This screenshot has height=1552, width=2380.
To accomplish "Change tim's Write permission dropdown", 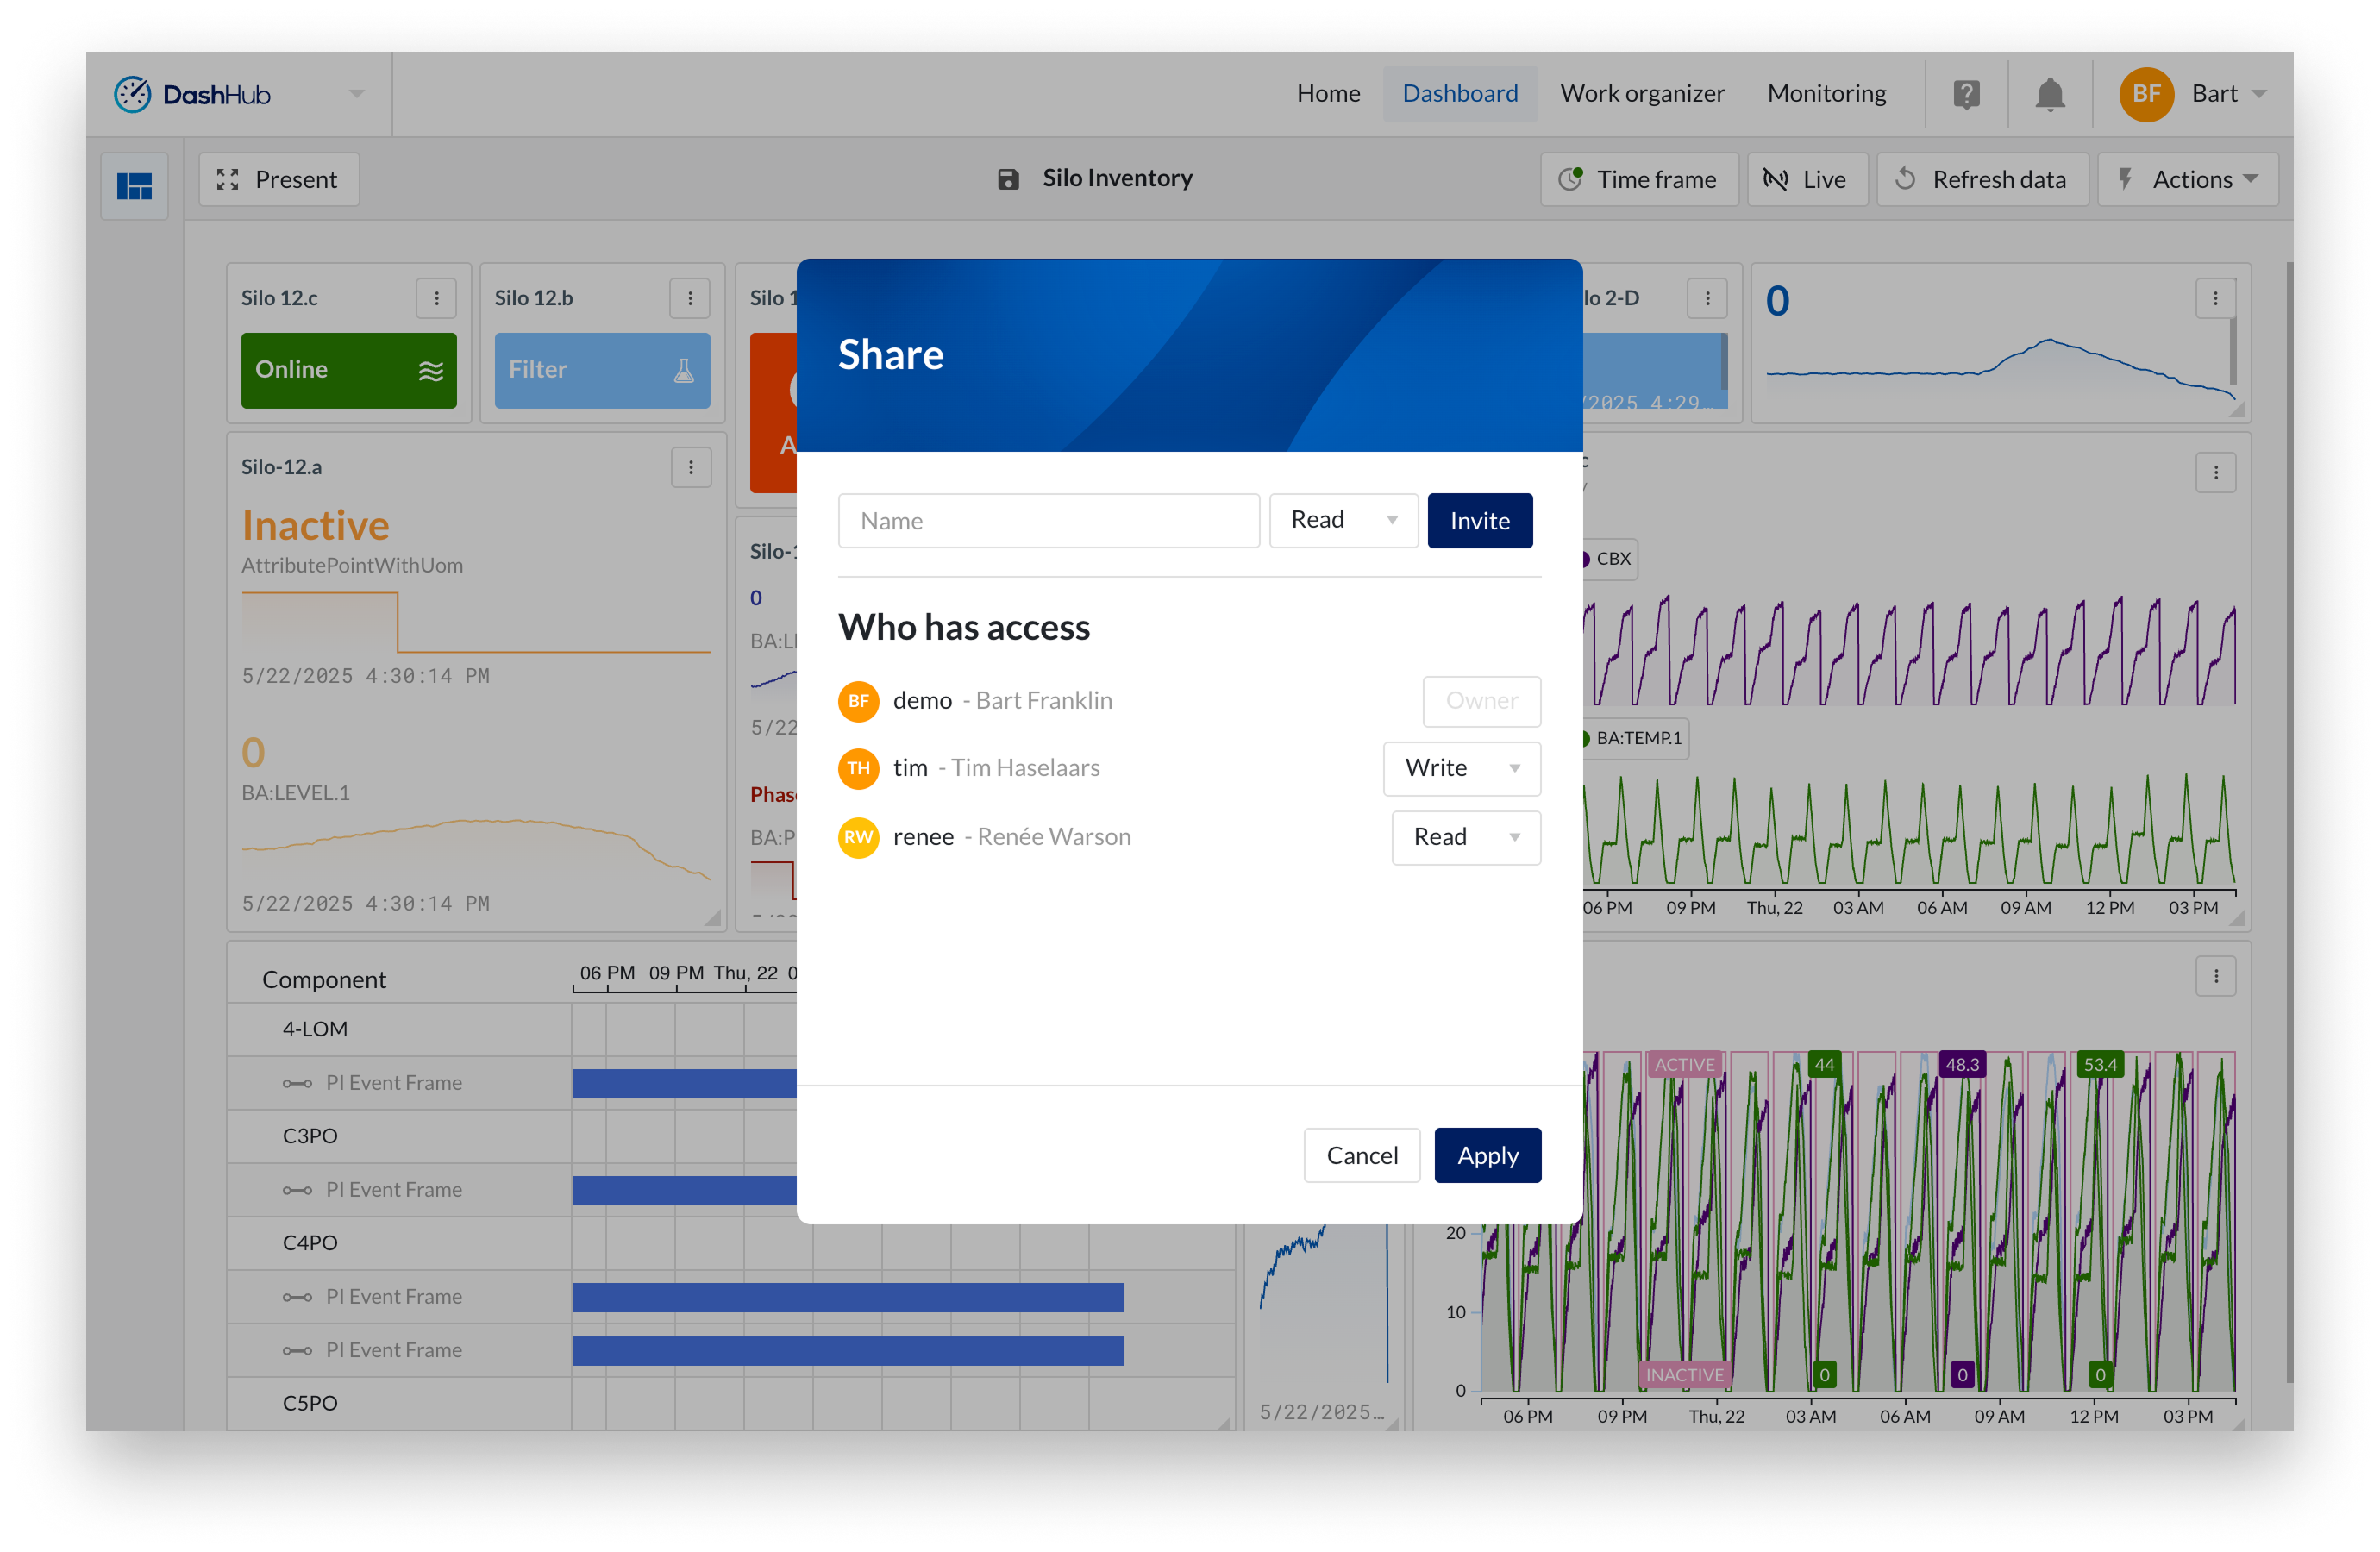I will (1461, 768).
